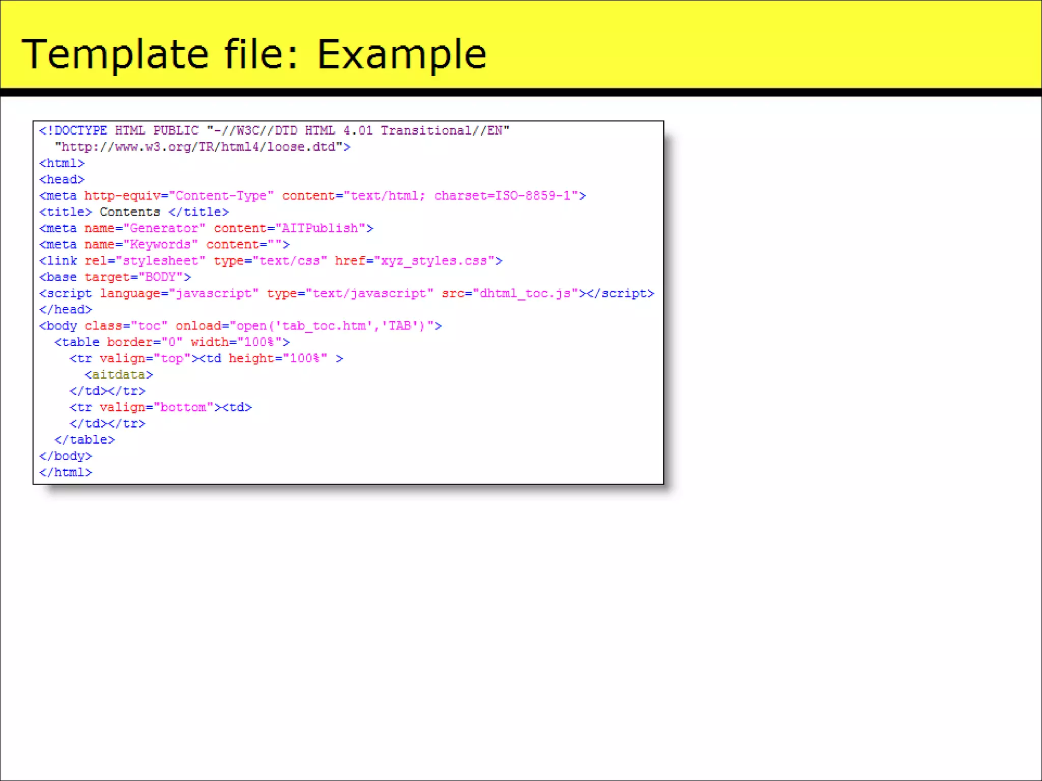
Task: Click the Content-Type meta line
Action: pos(312,196)
